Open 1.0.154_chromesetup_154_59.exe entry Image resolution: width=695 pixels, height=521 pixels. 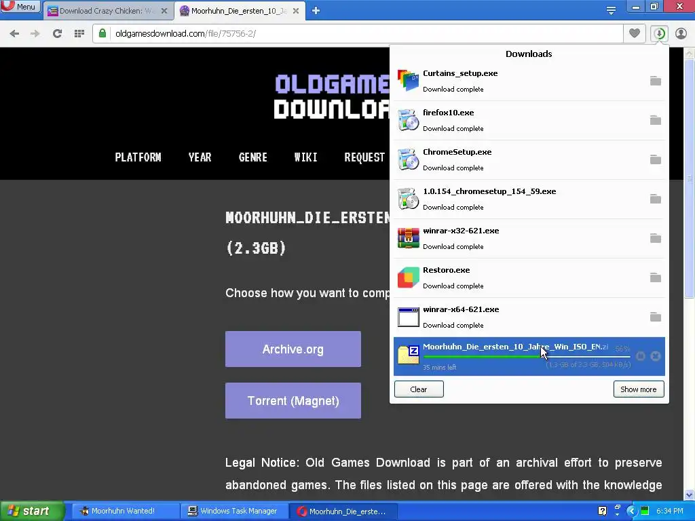point(529,199)
